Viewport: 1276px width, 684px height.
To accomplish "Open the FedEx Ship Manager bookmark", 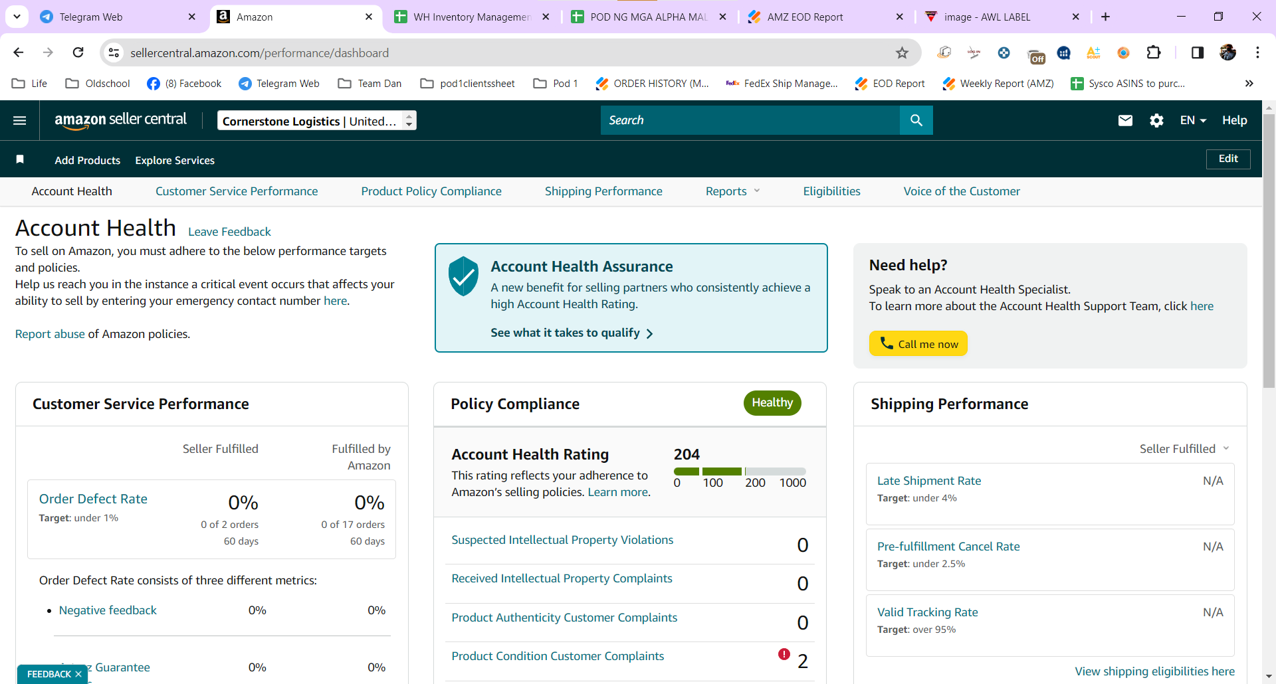I will click(x=782, y=84).
